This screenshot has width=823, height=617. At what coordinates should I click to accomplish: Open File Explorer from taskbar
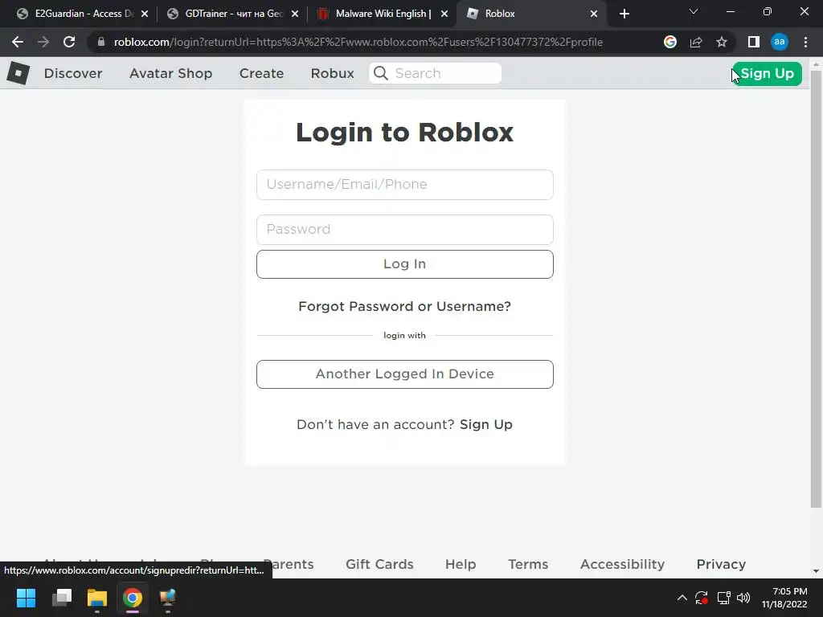tap(97, 598)
